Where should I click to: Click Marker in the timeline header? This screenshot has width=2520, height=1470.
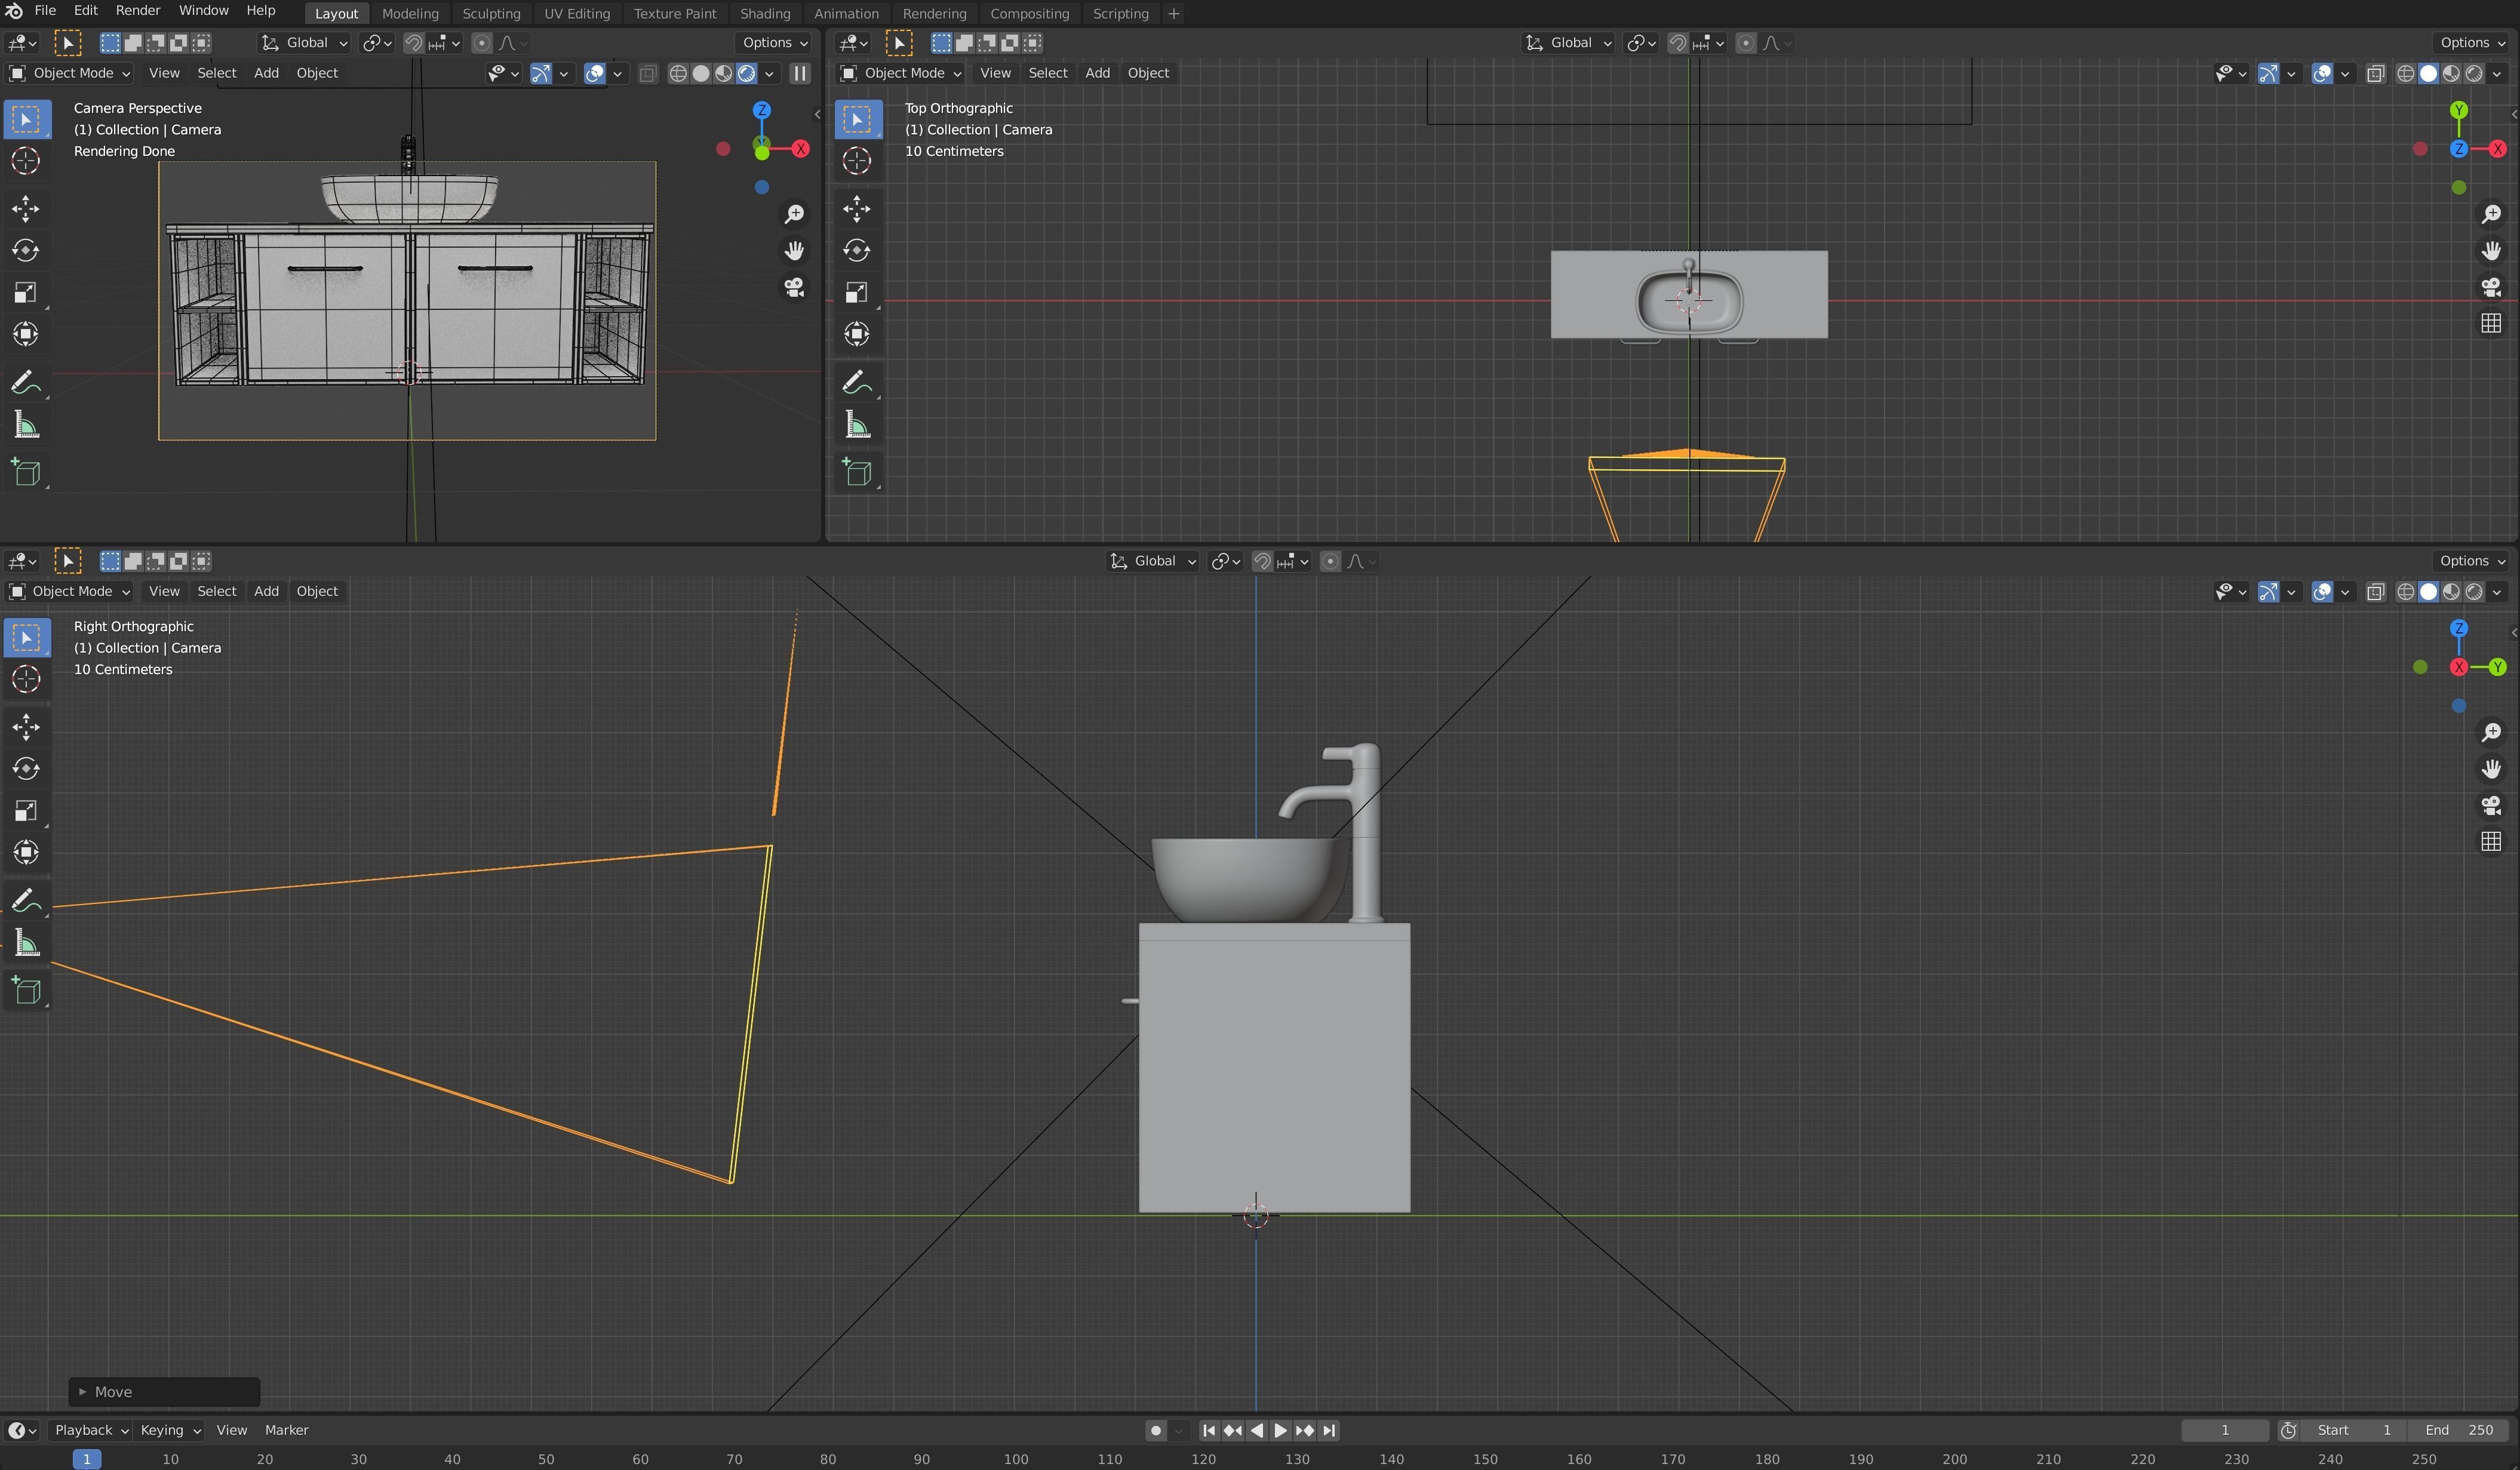pyautogui.click(x=286, y=1430)
